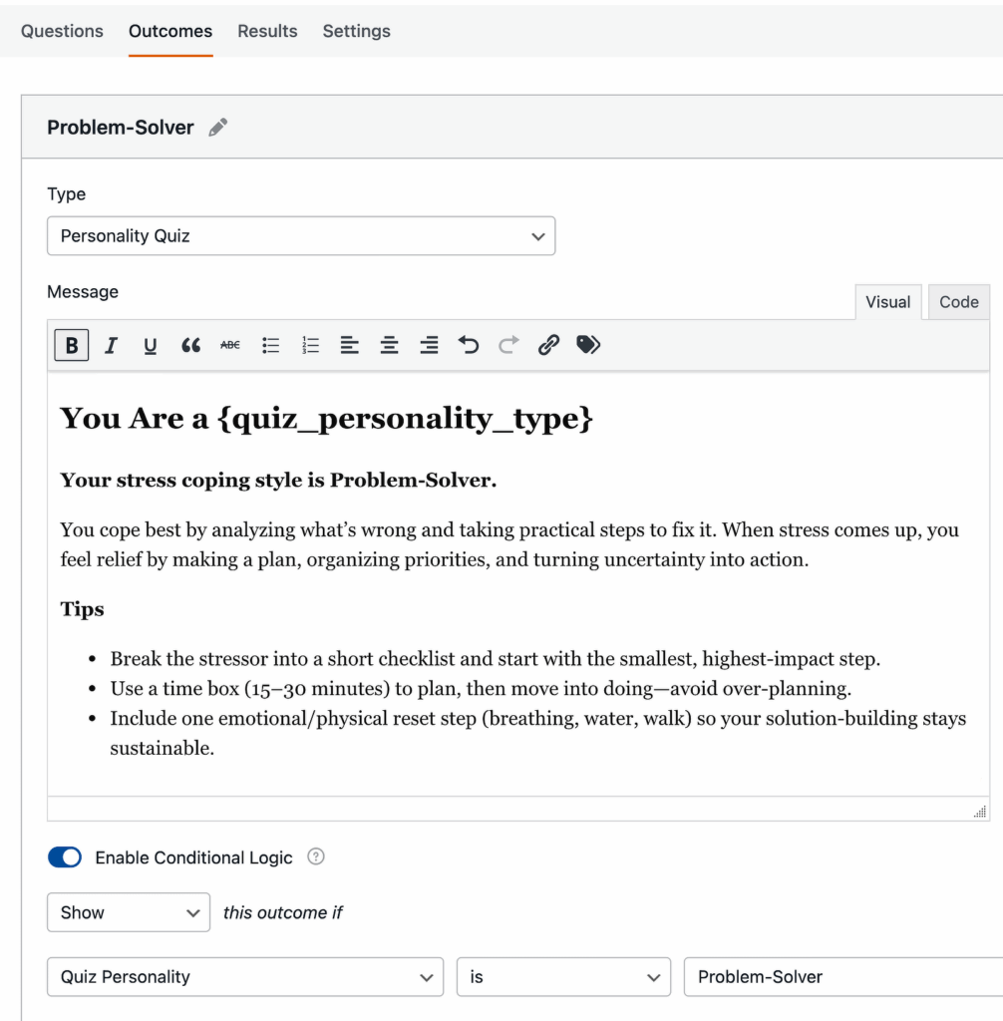The height and width of the screenshot is (1021, 1003).
Task: Open the merge tags icon
Action: 588,345
